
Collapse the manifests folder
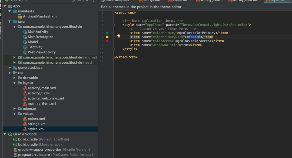point(10,11)
